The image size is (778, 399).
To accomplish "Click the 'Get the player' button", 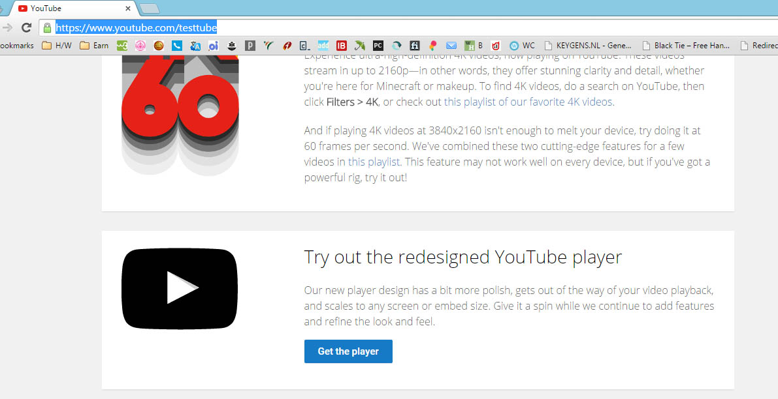I will click(348, 351).
